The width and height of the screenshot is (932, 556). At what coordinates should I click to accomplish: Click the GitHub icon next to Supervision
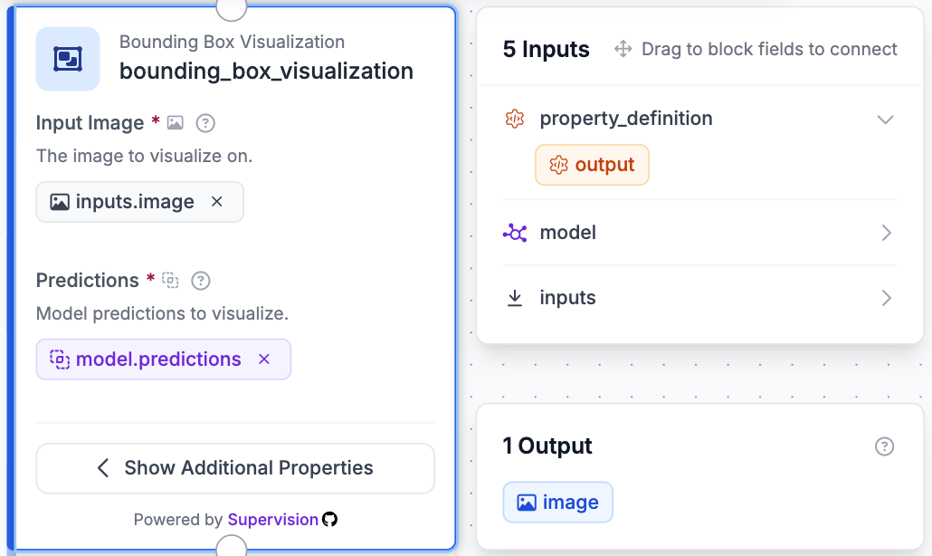[330, 519]
